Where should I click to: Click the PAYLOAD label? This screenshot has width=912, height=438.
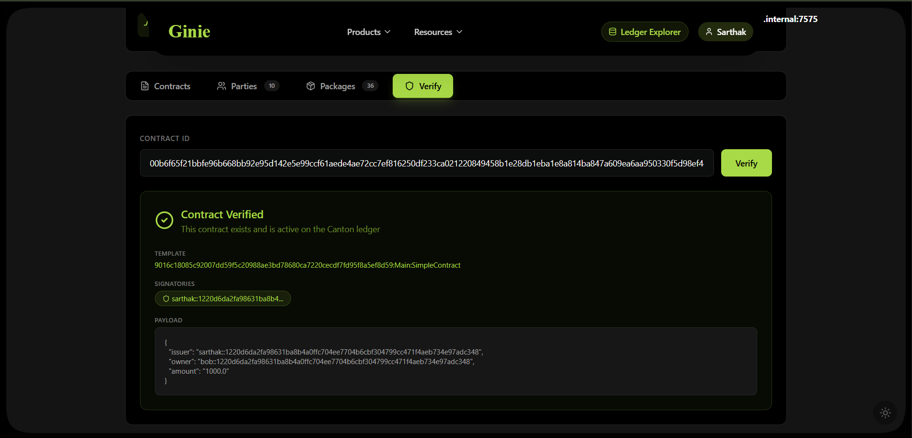(x=168, y=320)
